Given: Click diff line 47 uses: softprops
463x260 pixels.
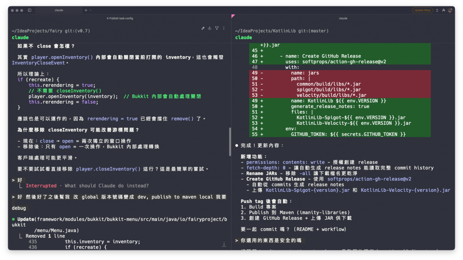Looking at the screenshot, I should pyautogui.click(x=340, y=62).
